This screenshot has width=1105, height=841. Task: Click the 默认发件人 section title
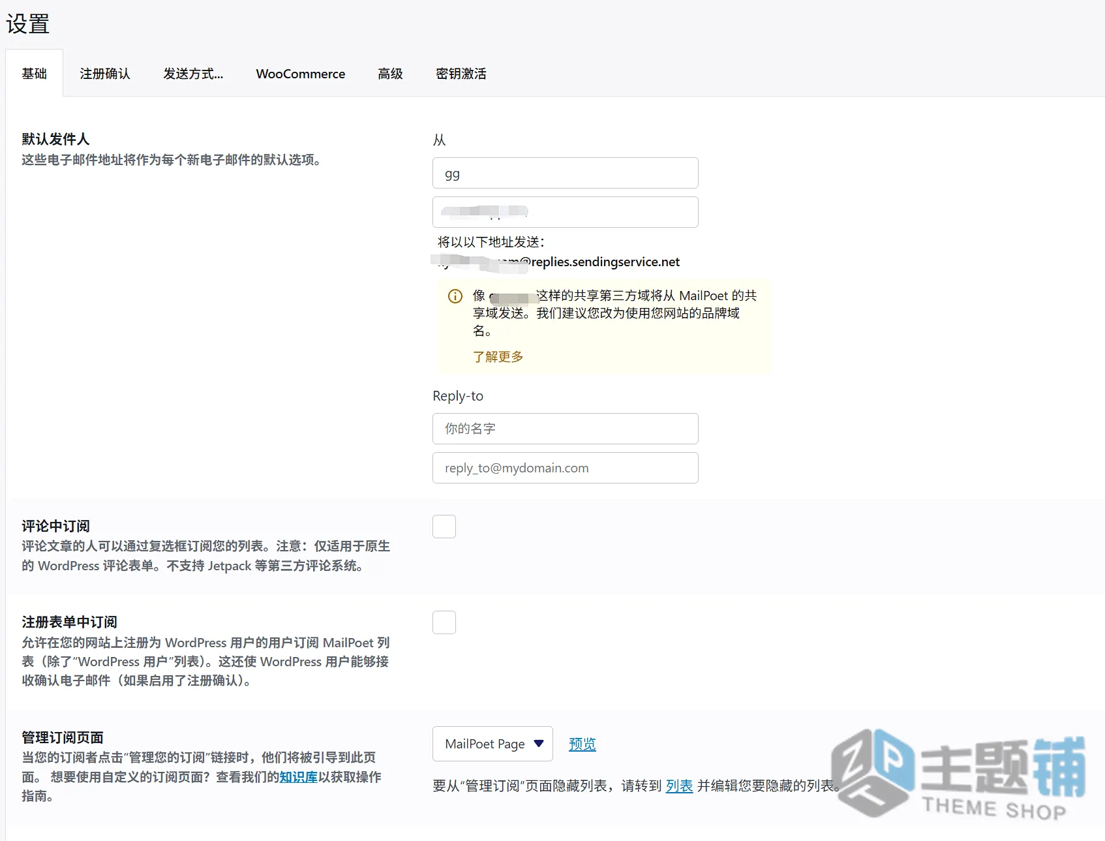coord(55,139)
